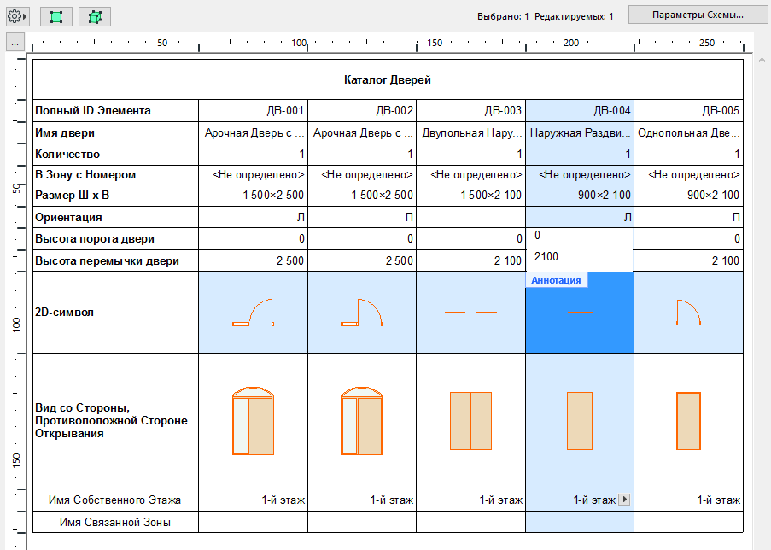The image size is (771, 550).
Task: Click the ДВ-001 front view door thumbnail
Action: click(253, 420)
